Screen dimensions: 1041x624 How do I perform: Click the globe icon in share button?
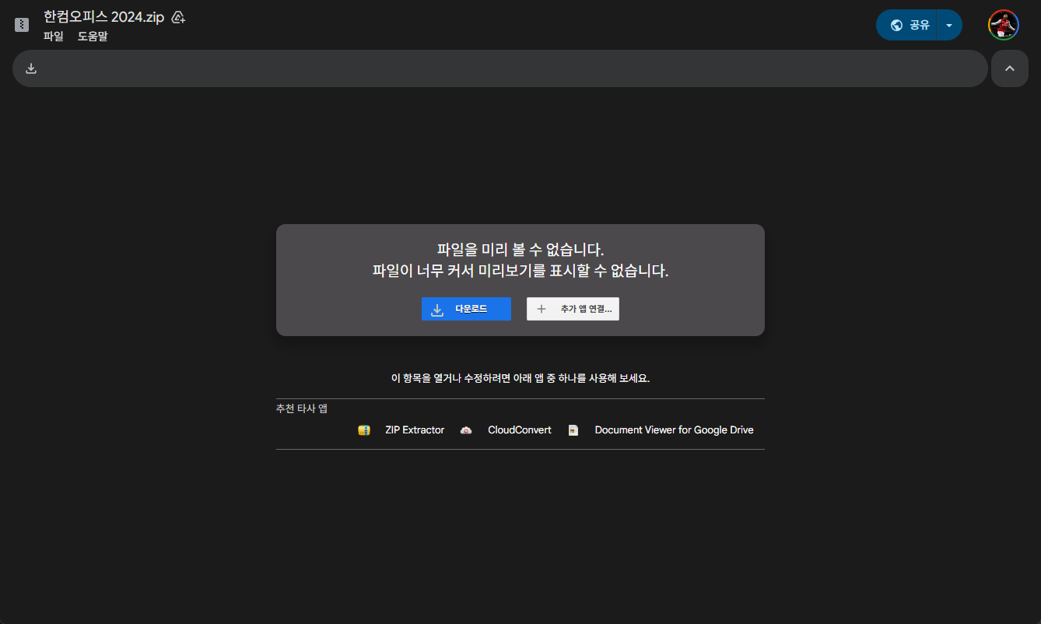click(x=896, y=25)
